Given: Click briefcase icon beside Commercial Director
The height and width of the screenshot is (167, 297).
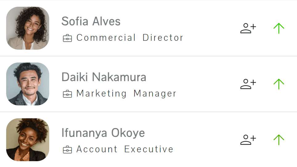Looking at the screenshot, I should coord(67,38).
